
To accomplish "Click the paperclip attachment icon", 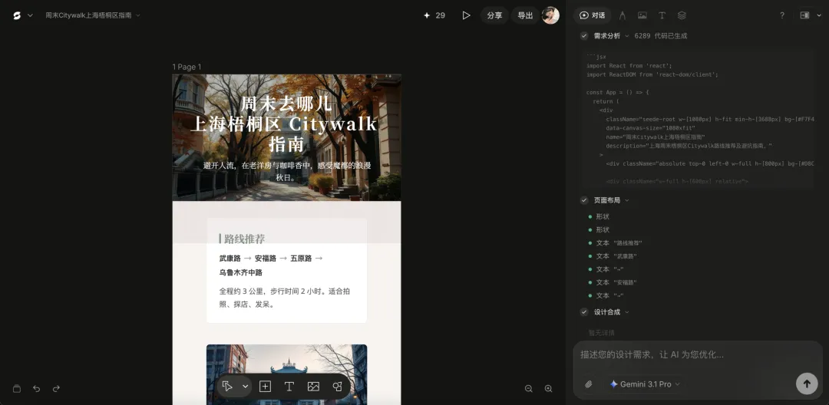I will click(589, 384).
